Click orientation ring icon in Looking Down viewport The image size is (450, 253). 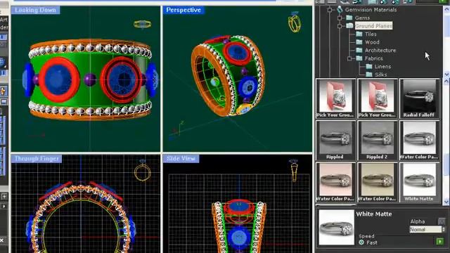[x=142, y=25]
